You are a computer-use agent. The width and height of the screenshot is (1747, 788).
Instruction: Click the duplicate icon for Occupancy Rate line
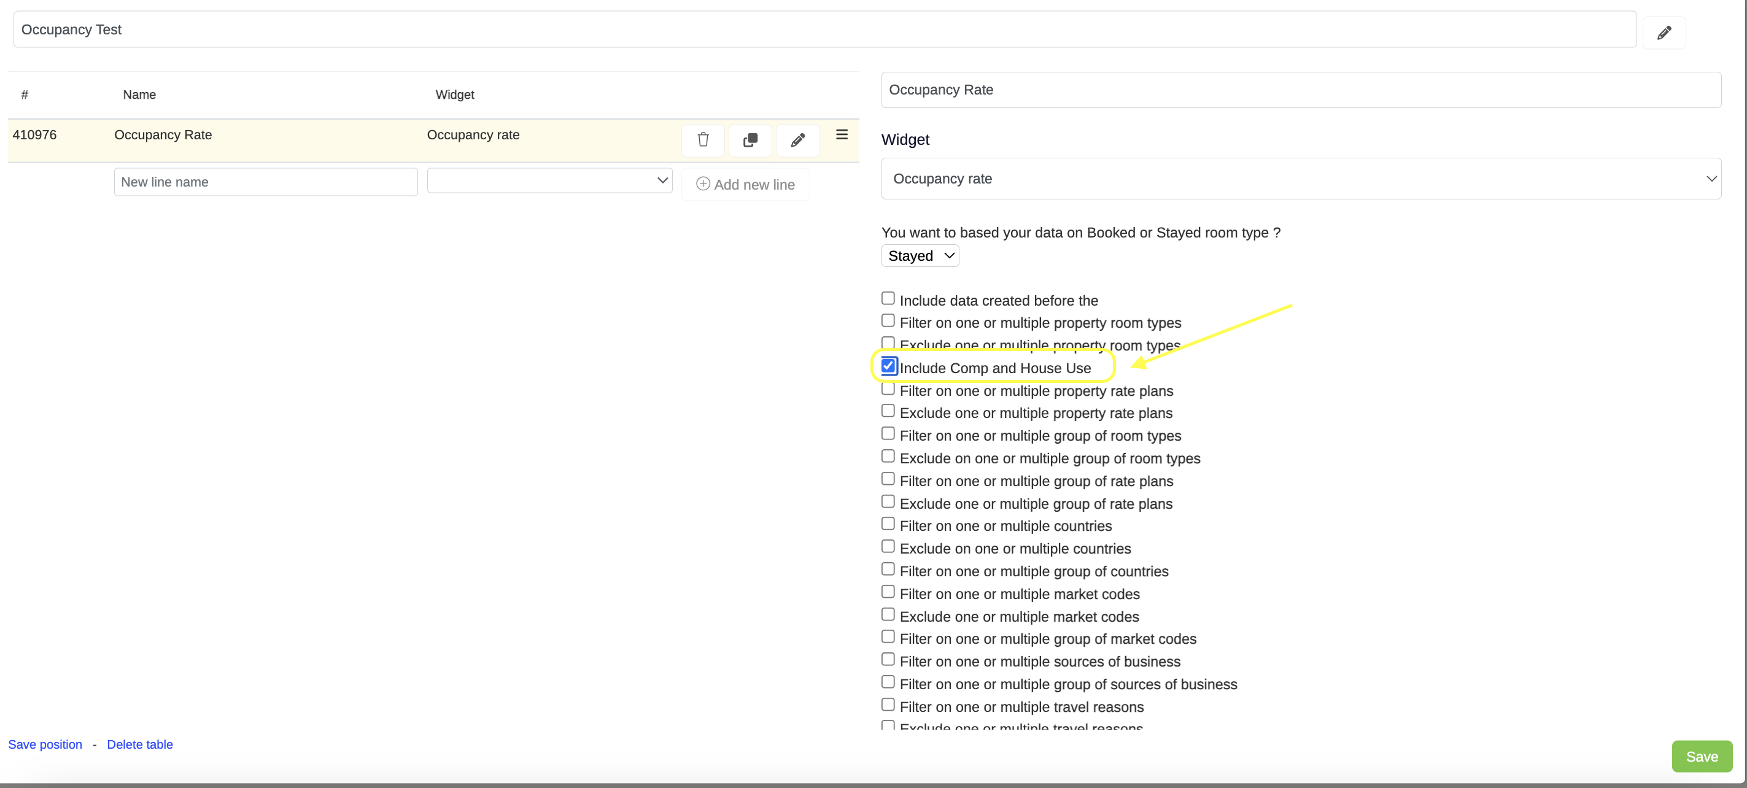click(750, 140)
